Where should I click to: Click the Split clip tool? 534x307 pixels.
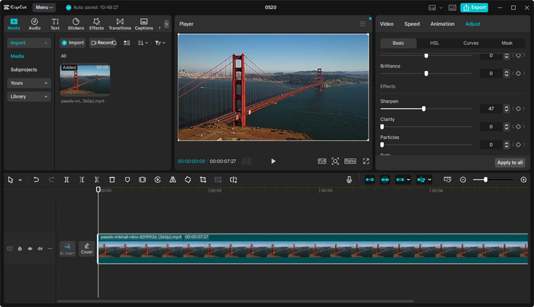tap(67, 180)
